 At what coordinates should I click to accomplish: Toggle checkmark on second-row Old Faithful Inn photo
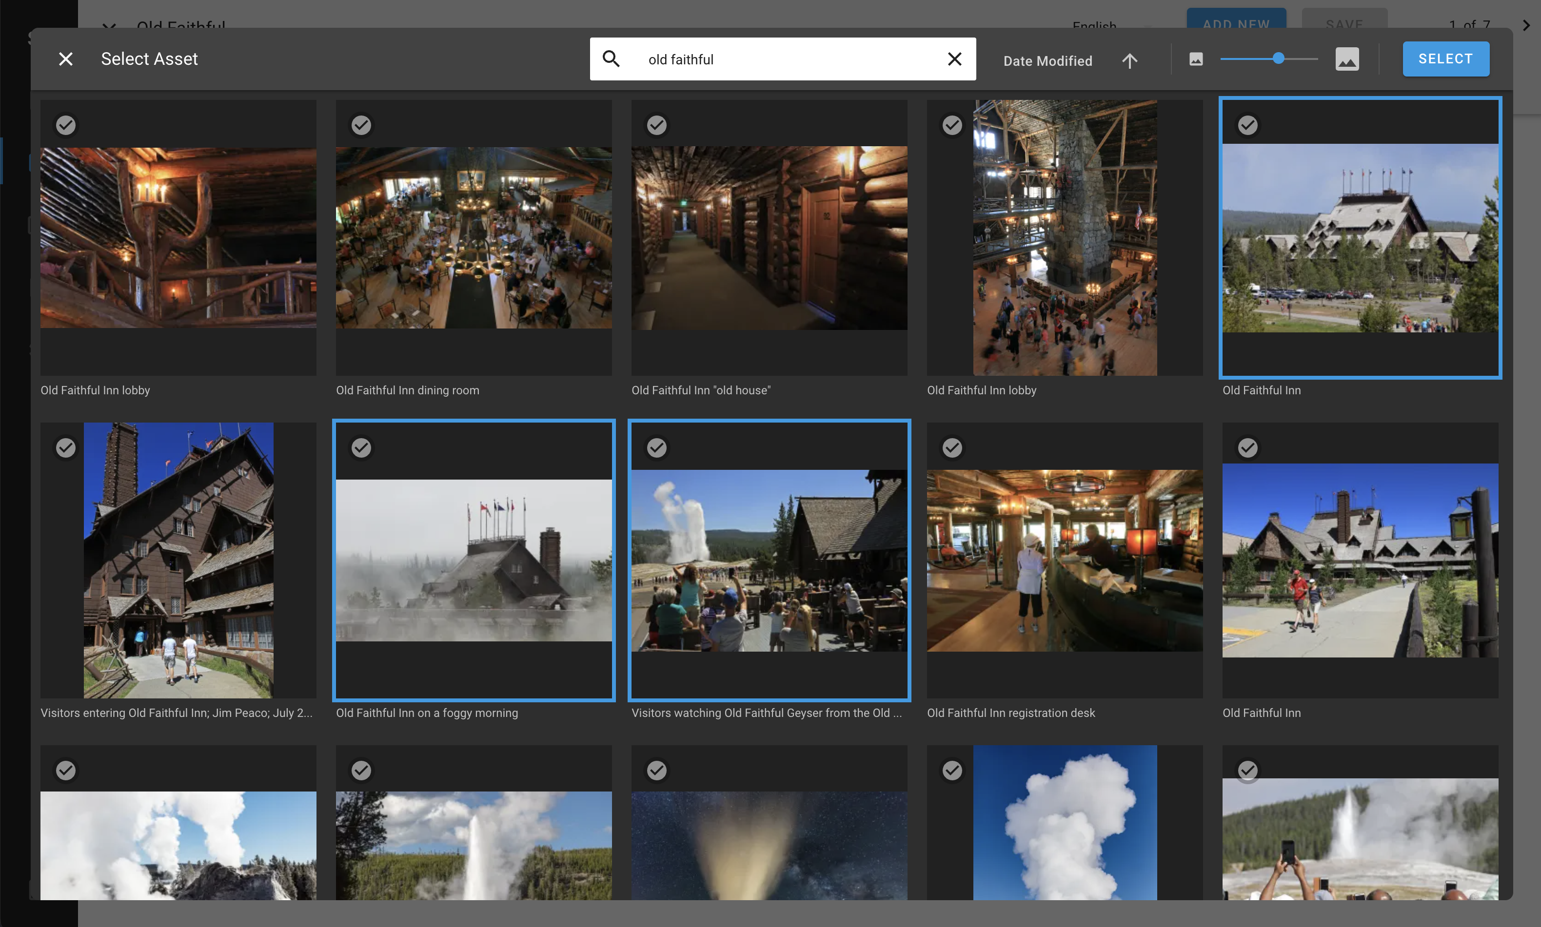(1248, 448)
